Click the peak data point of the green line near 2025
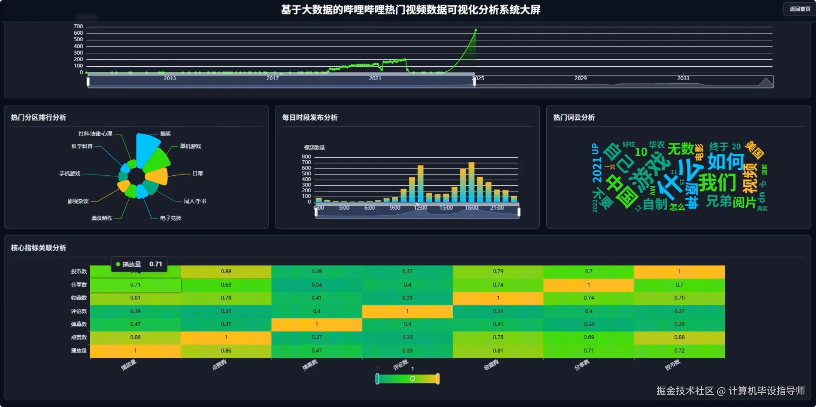This screenshot has width=816, height=407. [x=476, y=30]
